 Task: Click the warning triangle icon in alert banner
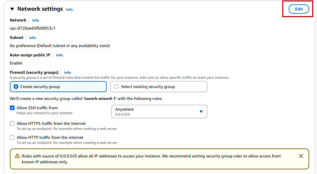click(x=17, y=156)
